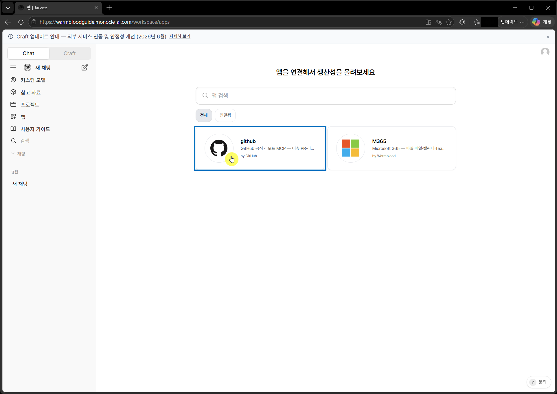Click the 'by GitHub' text
This screenshot has height=394, width=557.
[x=249, y=156]
